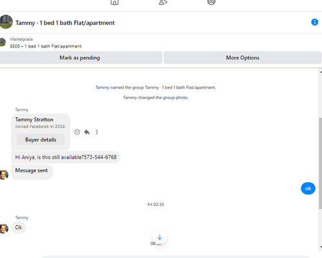This screenshot has width=322, height=258.
Task: View Buyer details for Tammy Stratton
Action: point(41,140)
